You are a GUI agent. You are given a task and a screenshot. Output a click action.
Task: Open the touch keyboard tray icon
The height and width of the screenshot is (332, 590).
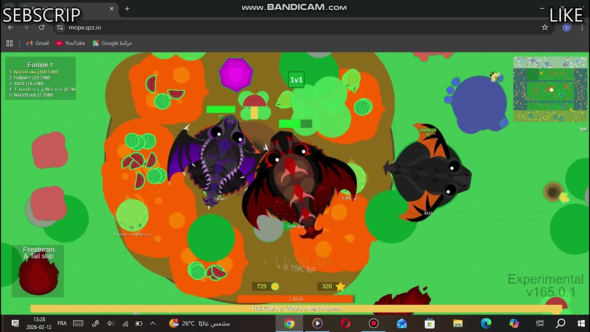pyautogui.click(x=78, y=323)
